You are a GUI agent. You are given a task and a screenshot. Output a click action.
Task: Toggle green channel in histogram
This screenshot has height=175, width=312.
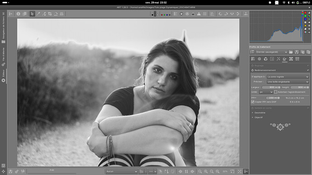point(305,16)
